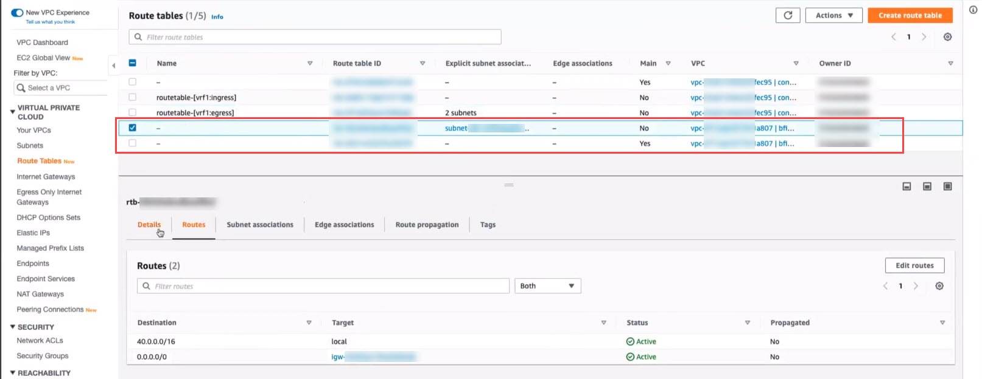Screen dimensions: 982x379
Task: Open Peering Connections page
Action: click(50, 310)
